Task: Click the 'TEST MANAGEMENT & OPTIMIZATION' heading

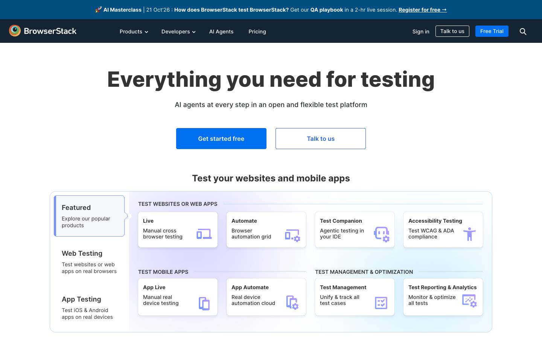Action: [x=364, y=272]
